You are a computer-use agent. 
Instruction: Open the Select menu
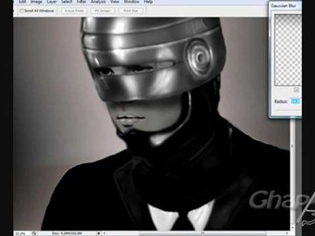point(67,2)
